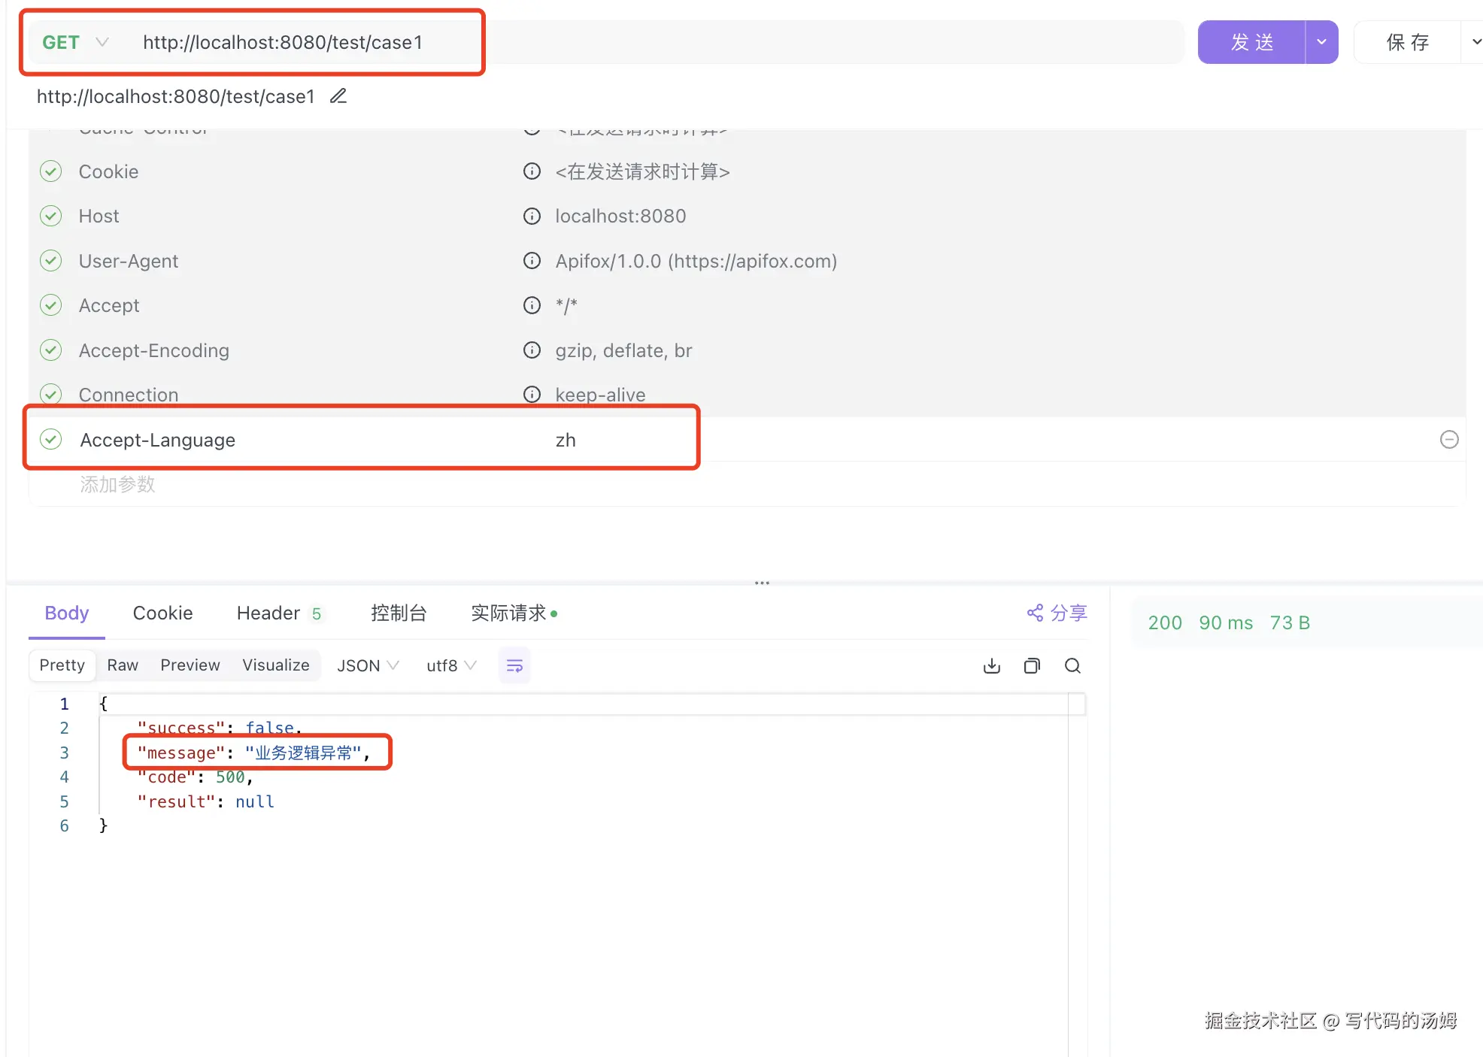The image size is (1483, 1057).
Task: Toggle the Accept-Encoding header checkbox
Action: point(51,350)
